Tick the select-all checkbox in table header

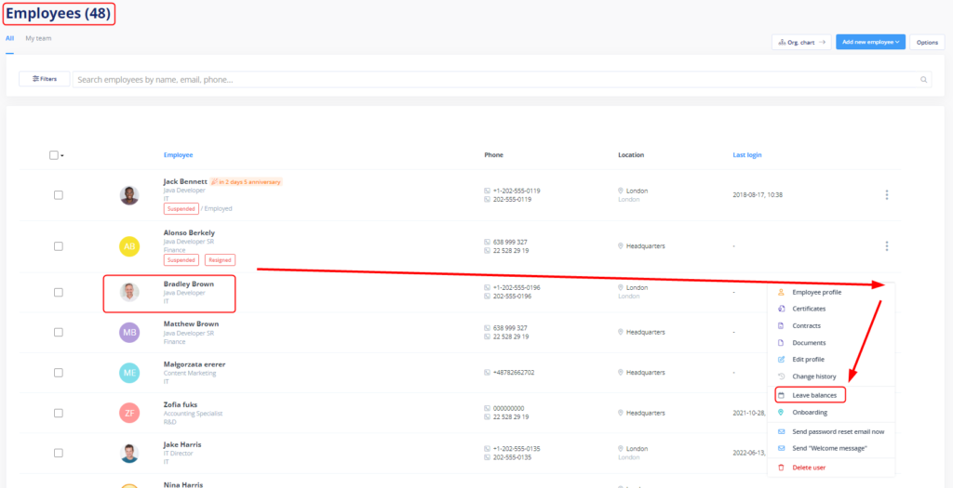(x=53, y=155)
